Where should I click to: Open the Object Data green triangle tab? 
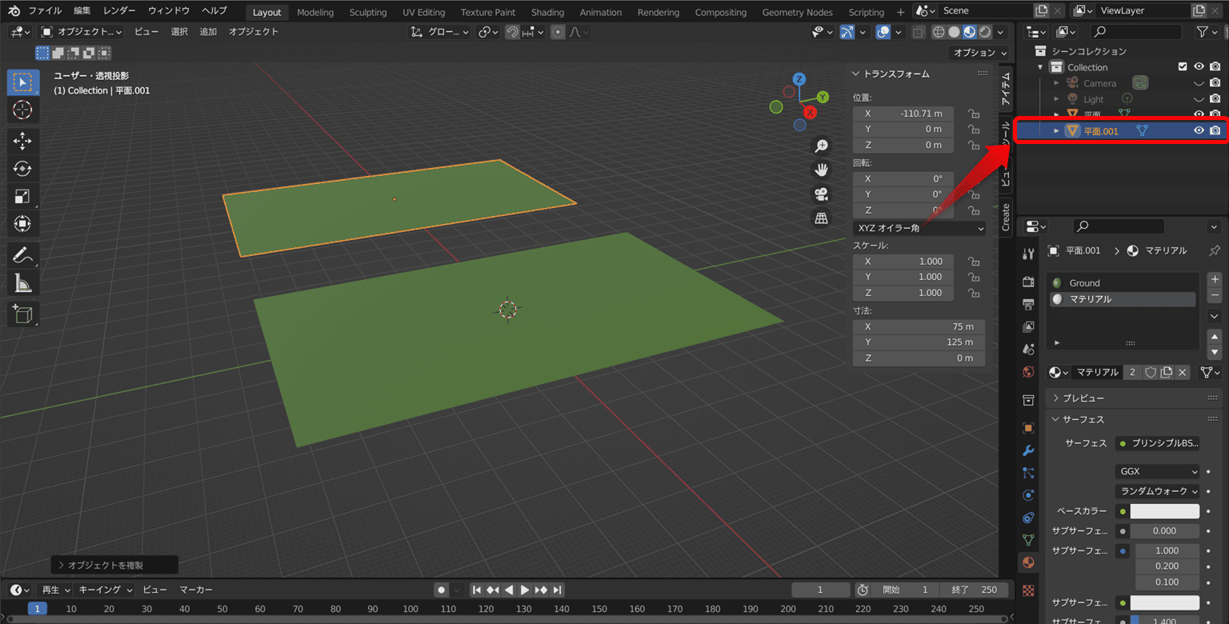point(1029,540)
